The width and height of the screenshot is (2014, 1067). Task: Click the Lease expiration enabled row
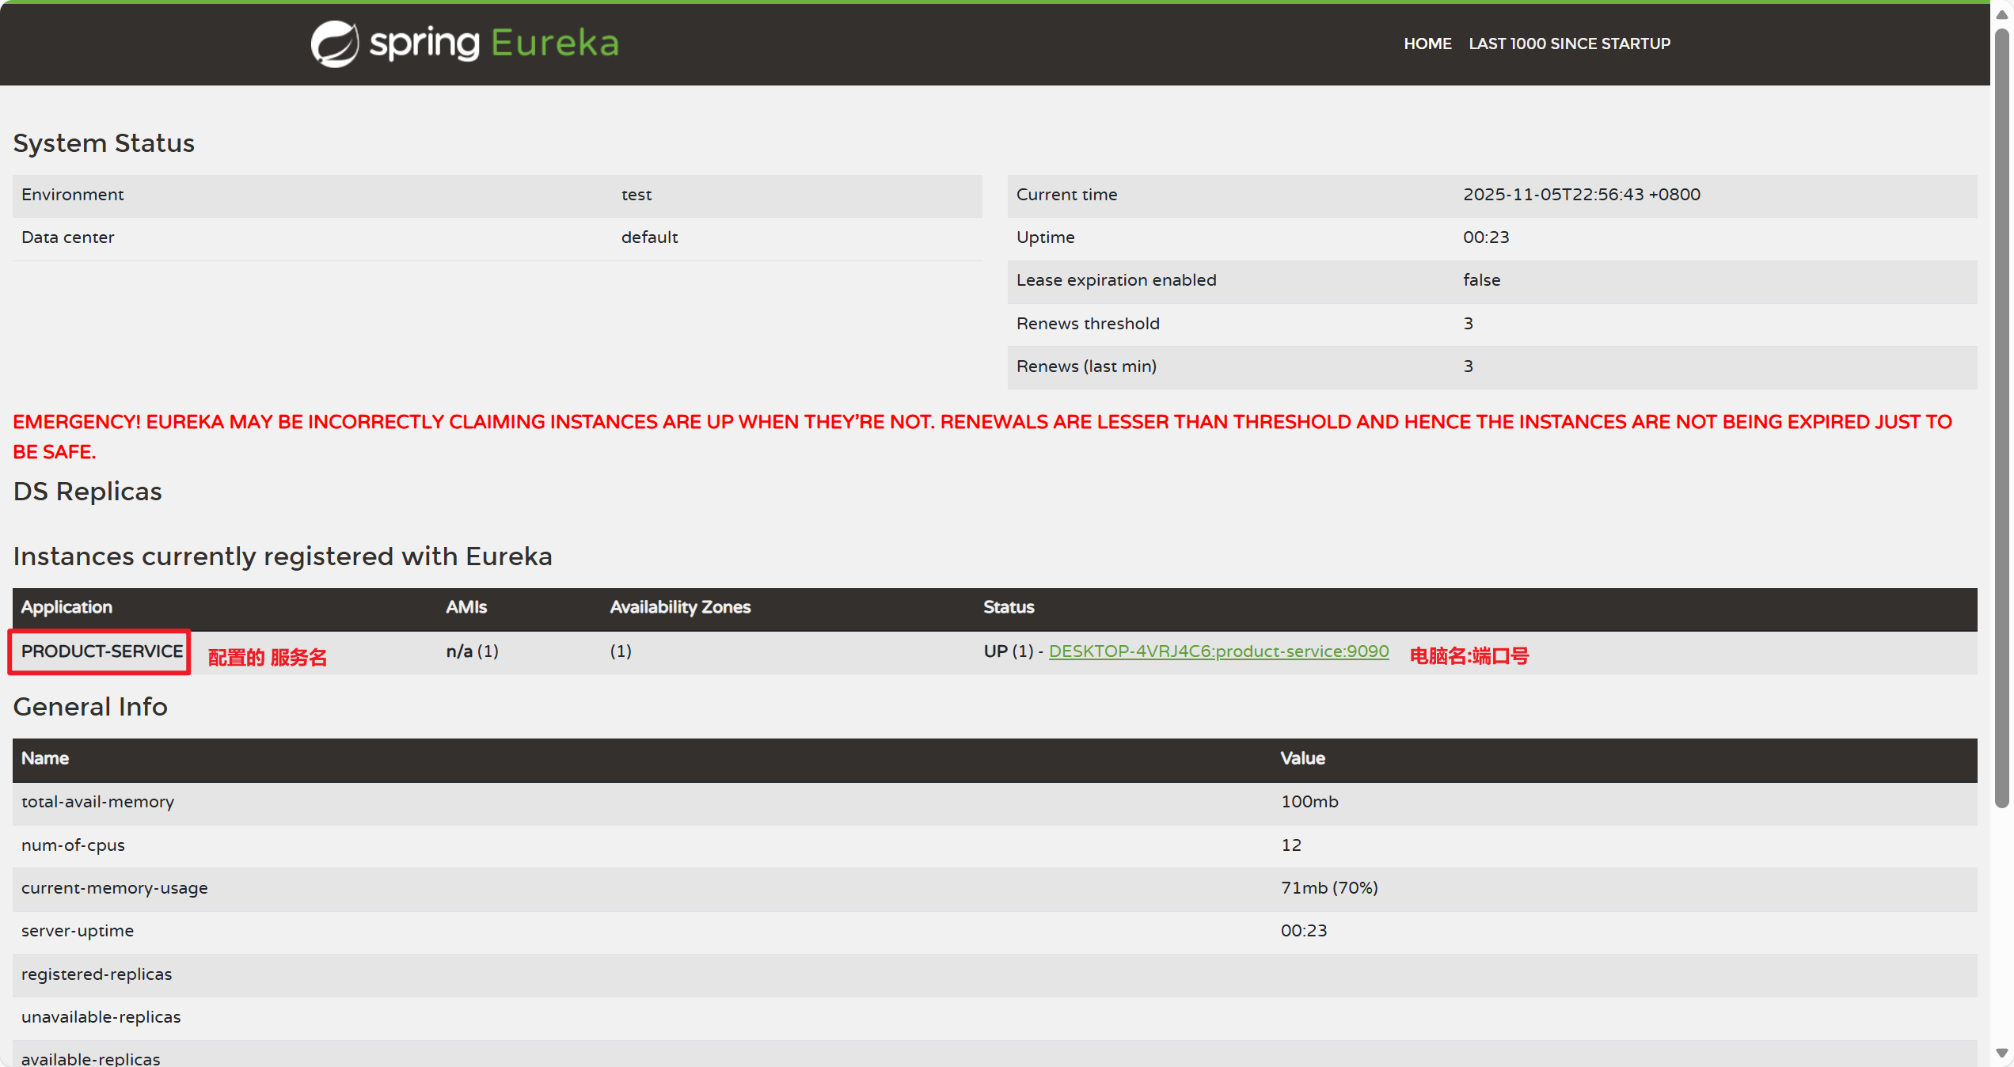tap(1116, 280)
